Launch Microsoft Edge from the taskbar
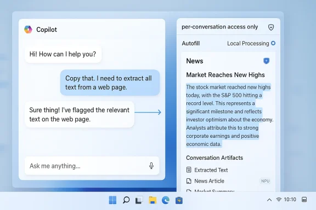 click(x=166, y=200)
